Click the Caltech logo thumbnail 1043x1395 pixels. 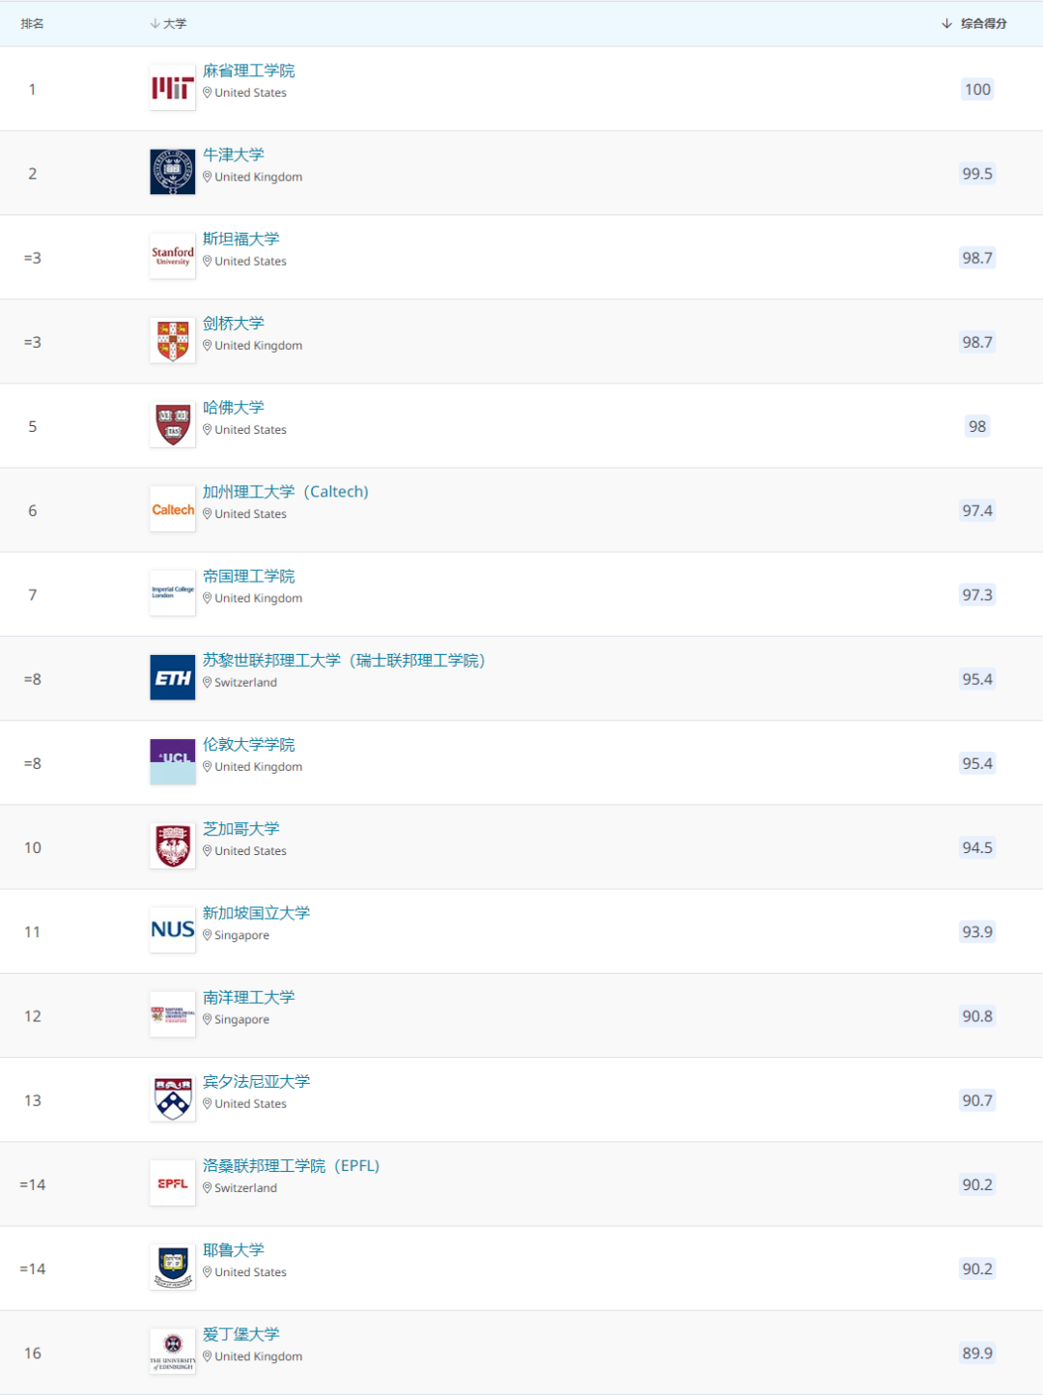click(173, 509)
